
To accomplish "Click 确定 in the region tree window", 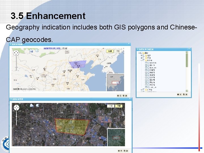I will (179, 94).
